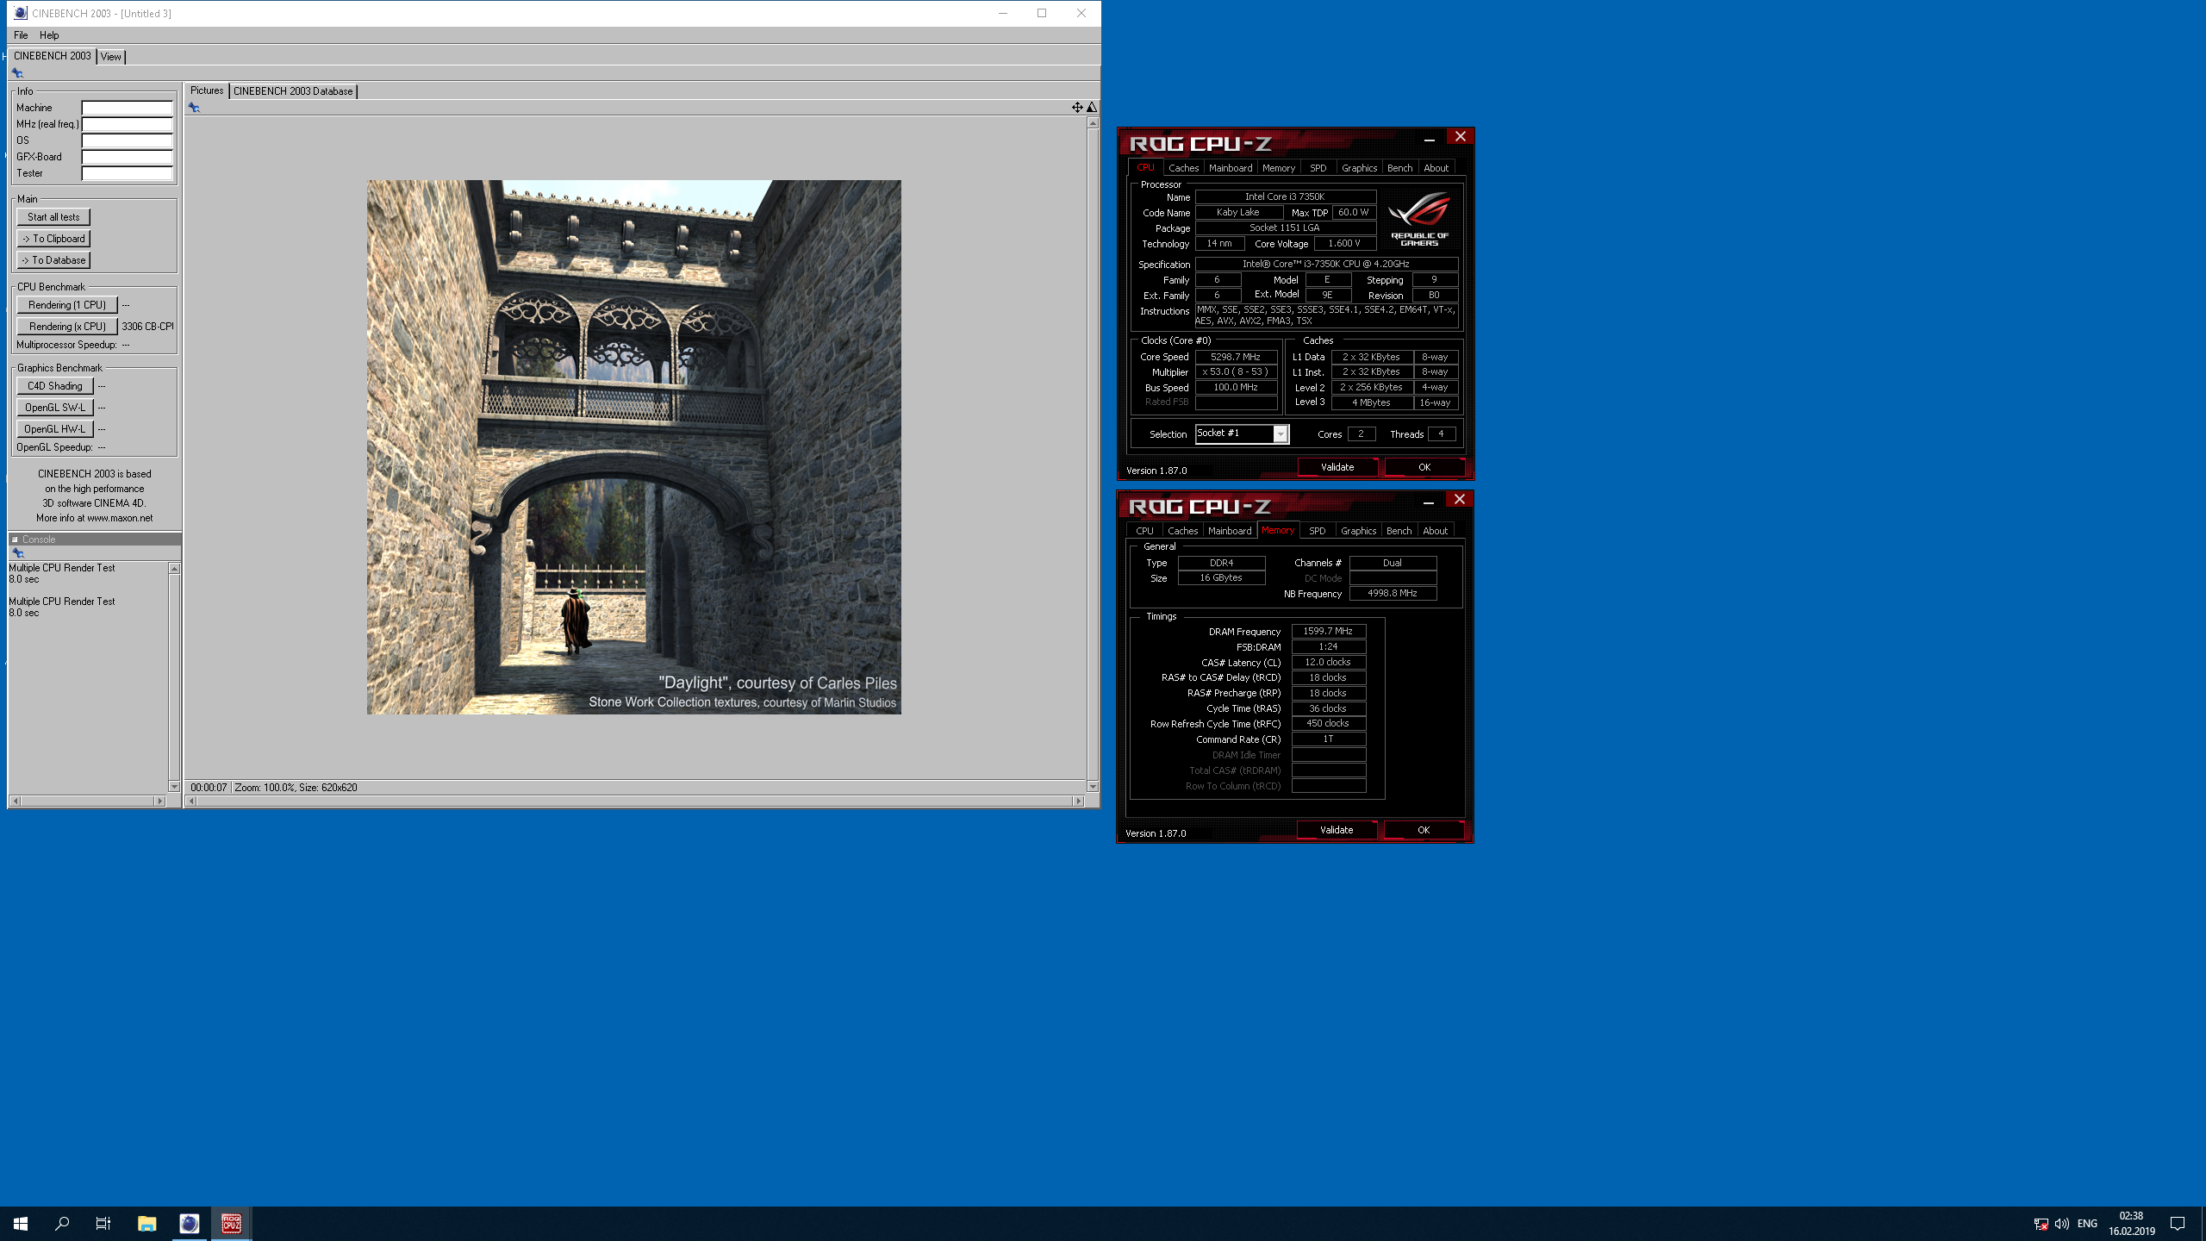Click the pin icon in Pictures panel
This screenshot has height=1241, width=2206.
[194, 108]
